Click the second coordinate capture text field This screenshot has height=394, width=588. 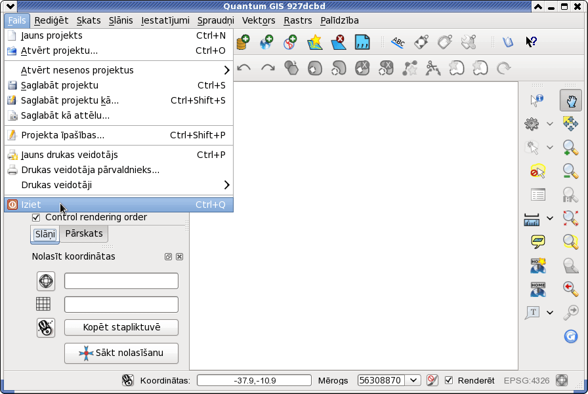coord(121,304)
